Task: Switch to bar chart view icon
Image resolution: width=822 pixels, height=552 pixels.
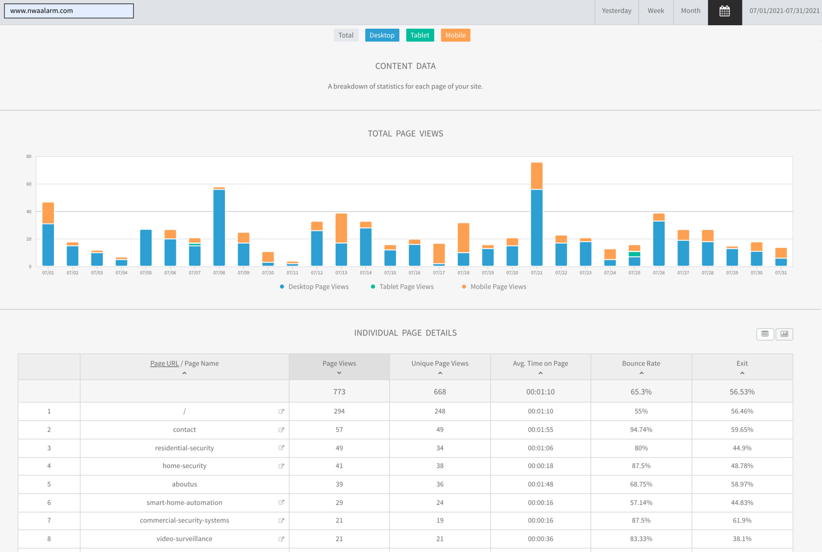Action: point(784,334)
